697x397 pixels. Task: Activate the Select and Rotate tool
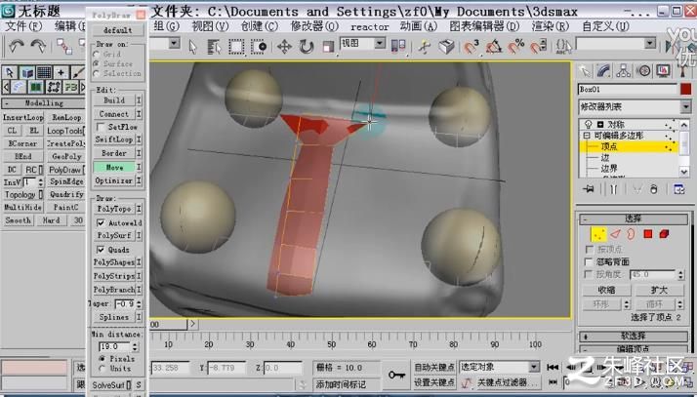click(x=306, y=46)
